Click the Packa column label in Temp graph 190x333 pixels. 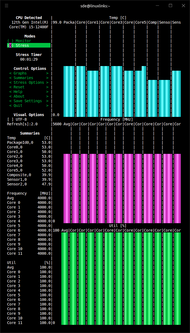pyautogui.click(x=69, y=22)
